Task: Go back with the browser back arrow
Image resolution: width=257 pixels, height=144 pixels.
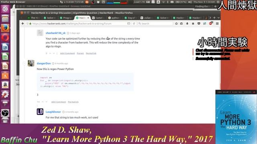Action: pyautogui.click(x=23, y=24)
